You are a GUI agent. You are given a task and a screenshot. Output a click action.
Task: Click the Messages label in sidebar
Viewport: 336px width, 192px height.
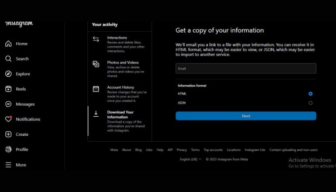25,104
